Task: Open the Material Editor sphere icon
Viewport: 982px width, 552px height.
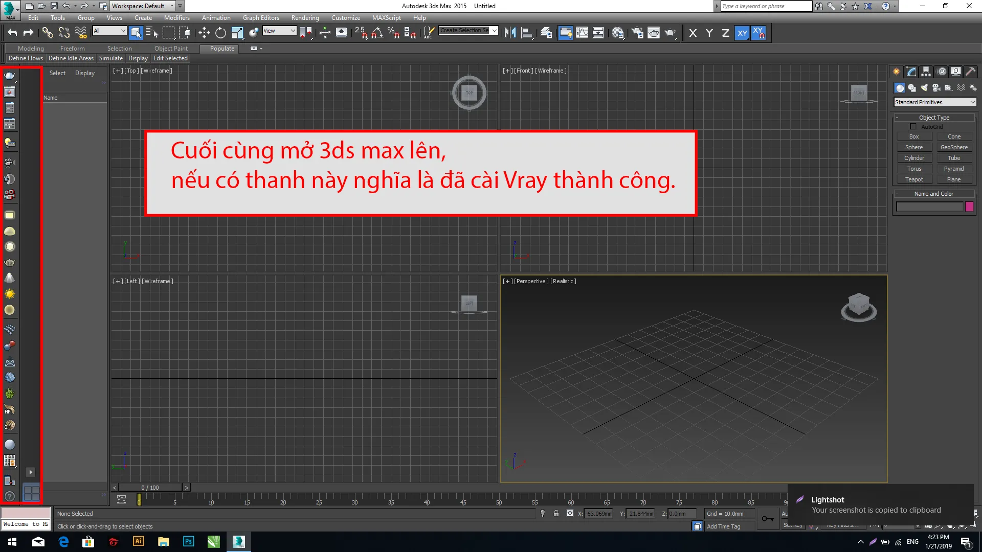Action: click(x=617, y=33)
